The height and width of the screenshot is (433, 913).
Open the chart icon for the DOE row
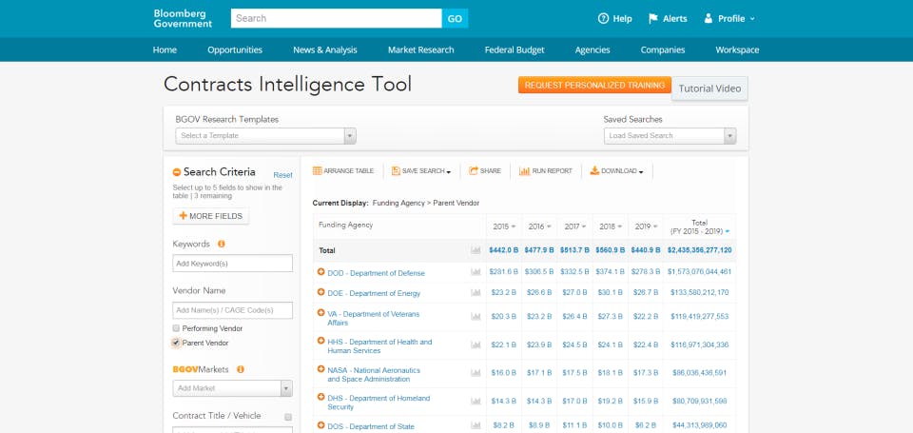[x=476, y=292]
